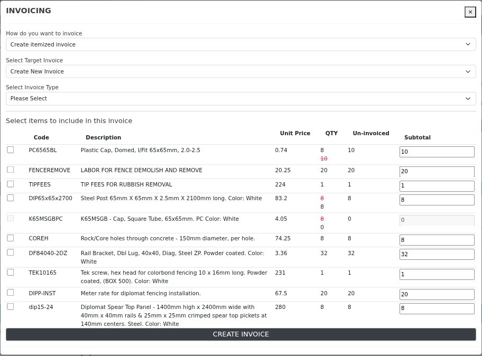The image size is (482, 356).
Task: Click the Create Invoice button
Action: click(240, 334)
